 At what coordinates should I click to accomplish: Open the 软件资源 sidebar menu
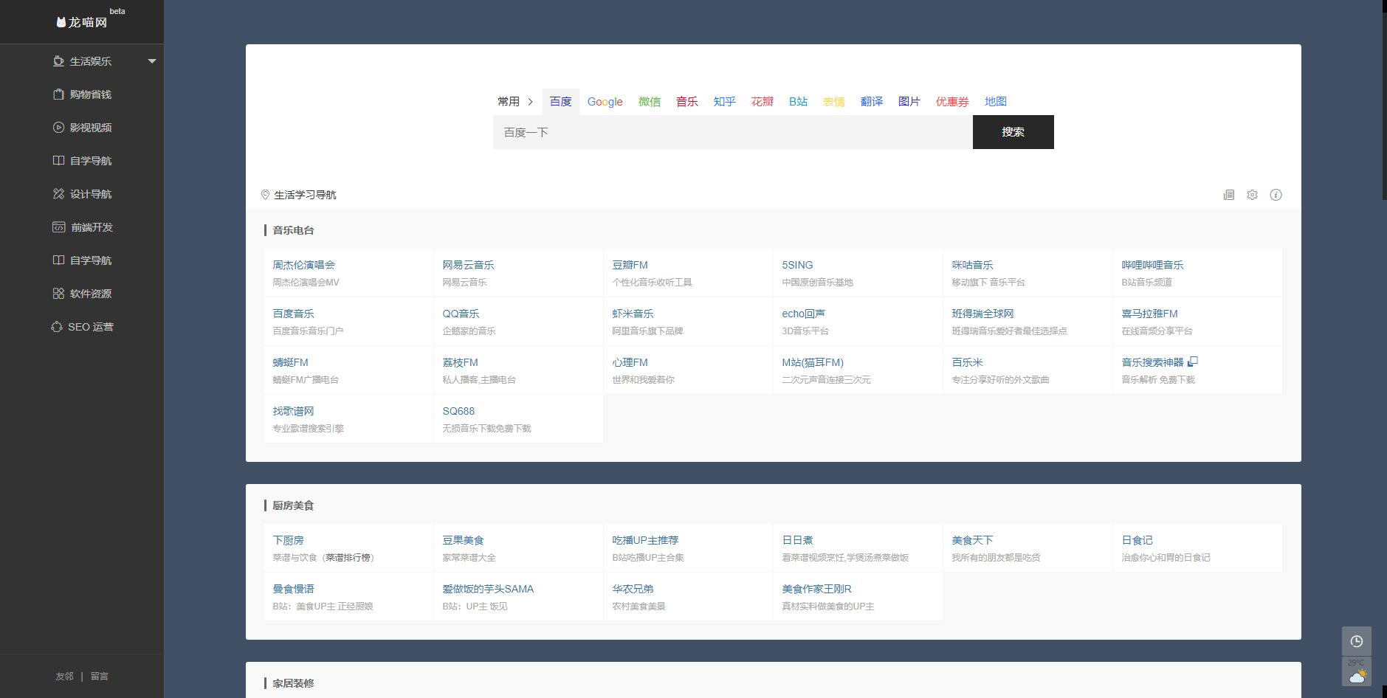coord(82,294)
